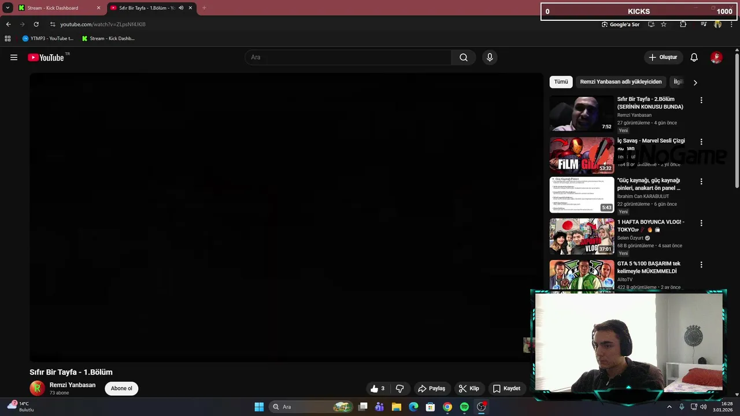
Task: Click the Windows taskbar search box
Action: click(x=311, y=407)
